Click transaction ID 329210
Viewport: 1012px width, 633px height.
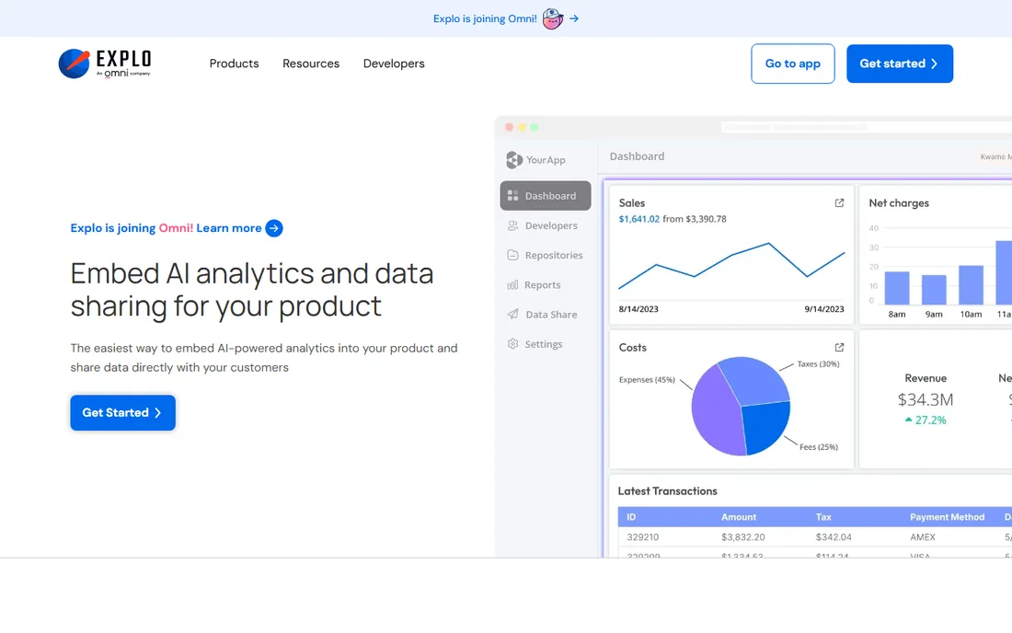[x=643, y=537]
